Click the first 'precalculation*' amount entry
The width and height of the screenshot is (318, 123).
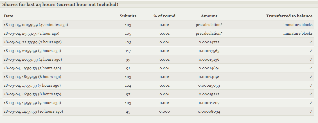(x=209, y=25)
